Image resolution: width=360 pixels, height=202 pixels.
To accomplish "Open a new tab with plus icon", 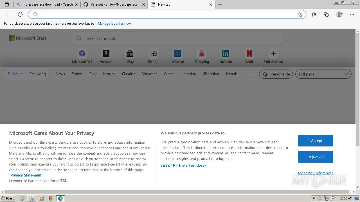I will tap(220, 4).
